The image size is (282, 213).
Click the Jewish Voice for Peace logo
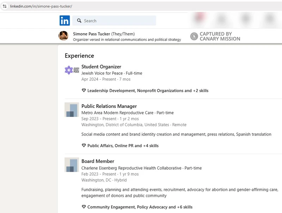[72, 70]
